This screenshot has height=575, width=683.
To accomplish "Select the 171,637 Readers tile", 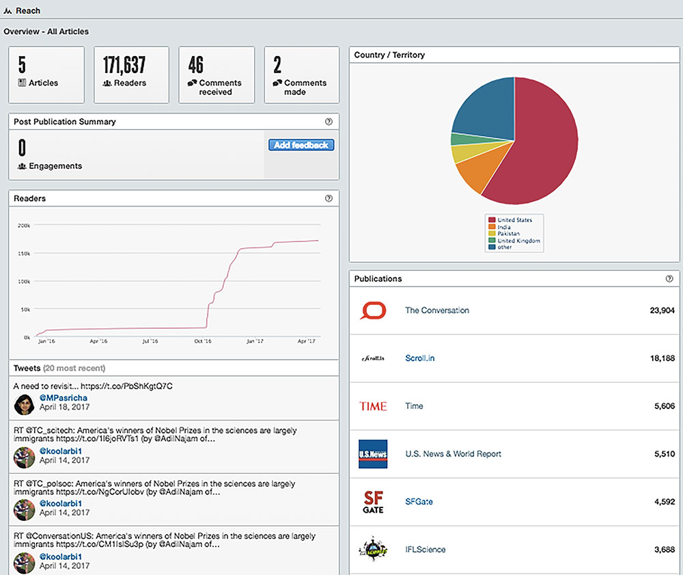I will 131,75.
